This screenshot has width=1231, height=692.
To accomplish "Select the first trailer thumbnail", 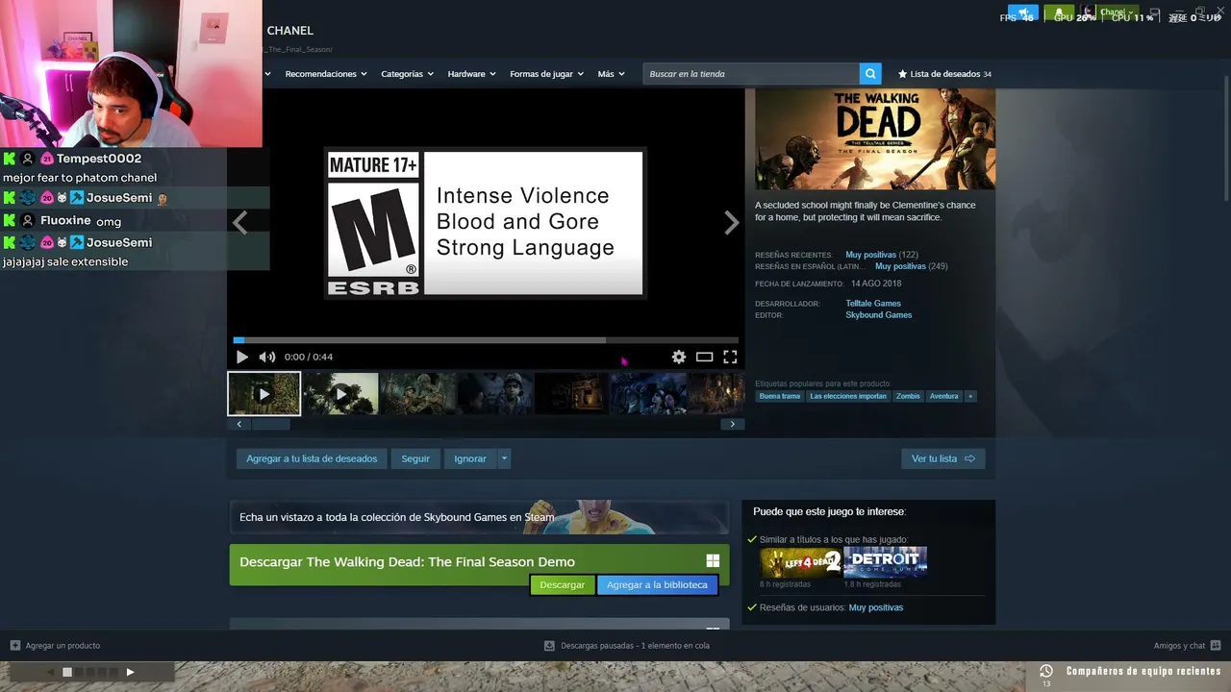I will (x=264, y=394).
